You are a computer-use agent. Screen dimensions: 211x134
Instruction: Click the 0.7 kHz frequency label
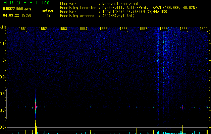(x=3, y=111)
